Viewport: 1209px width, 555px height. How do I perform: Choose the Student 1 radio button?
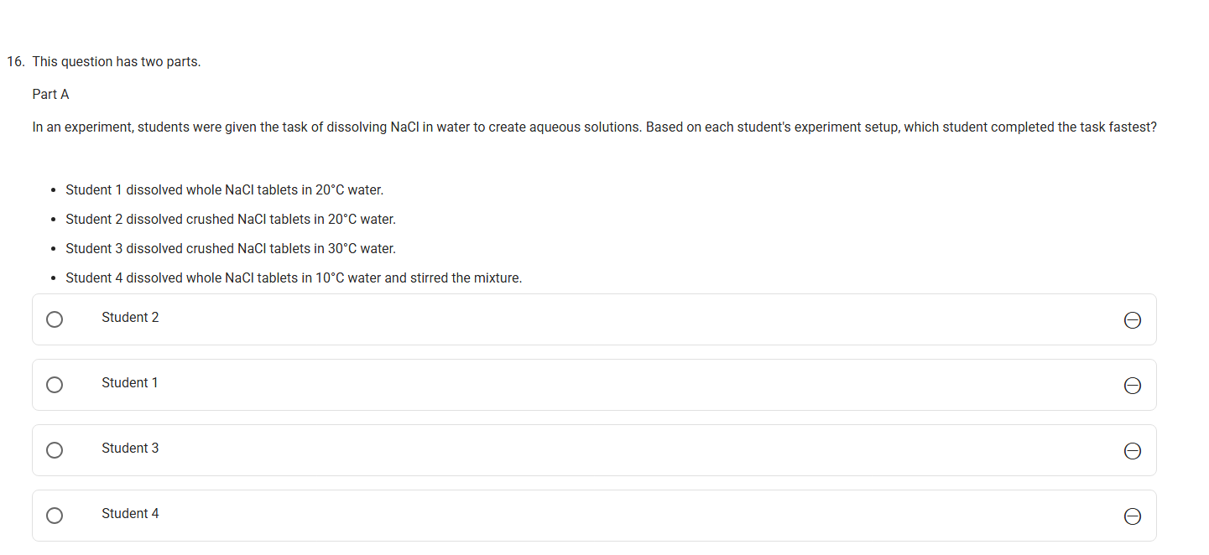coord(55,385)
